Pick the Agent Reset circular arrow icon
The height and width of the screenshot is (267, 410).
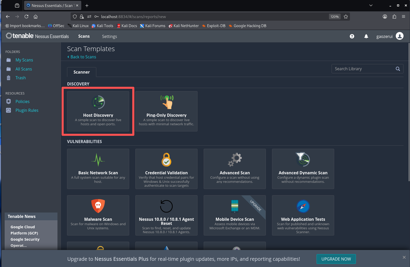click(166, 206)
